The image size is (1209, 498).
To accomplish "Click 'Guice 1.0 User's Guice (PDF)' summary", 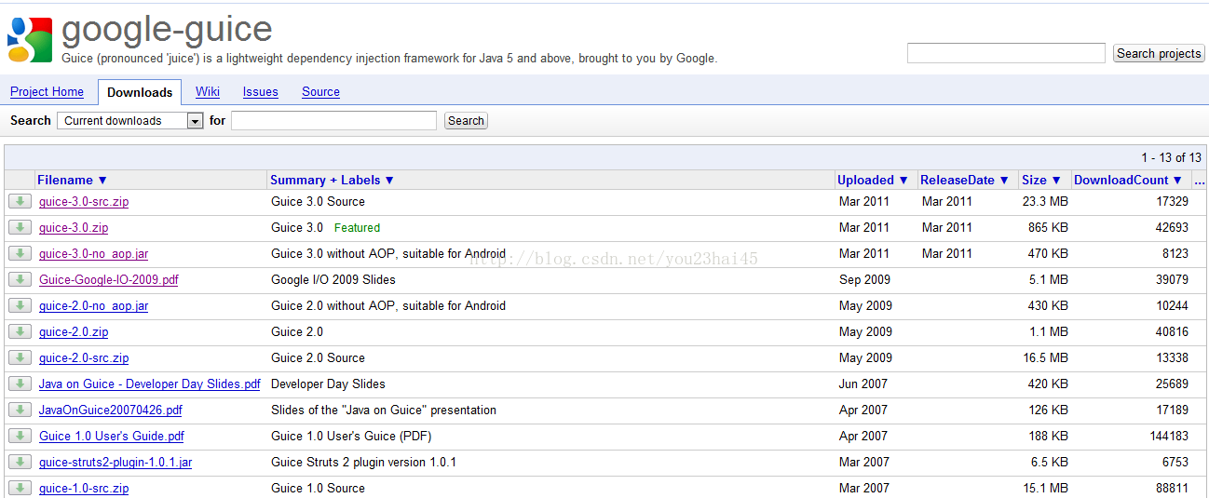I will click(351, 436).
